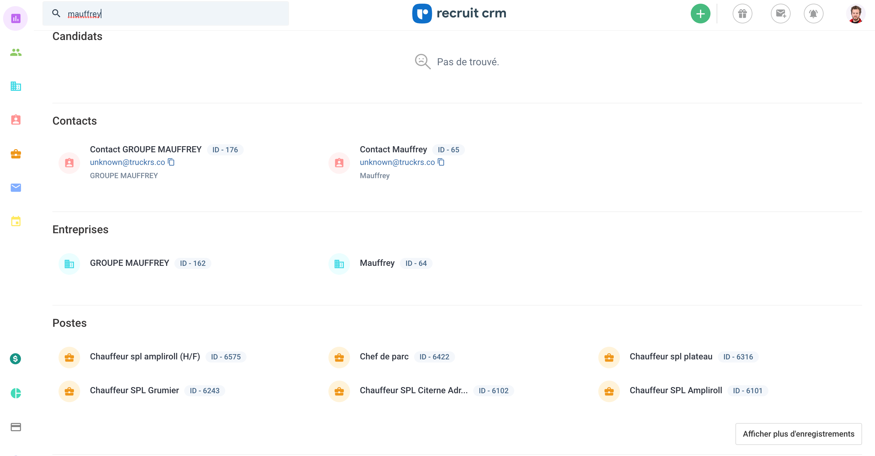Click briefcase icon for Chef de parc

point(339,357)
